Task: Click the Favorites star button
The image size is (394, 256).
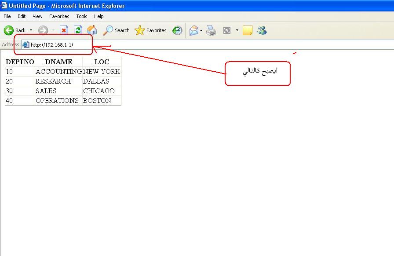Action: [151, 30]
